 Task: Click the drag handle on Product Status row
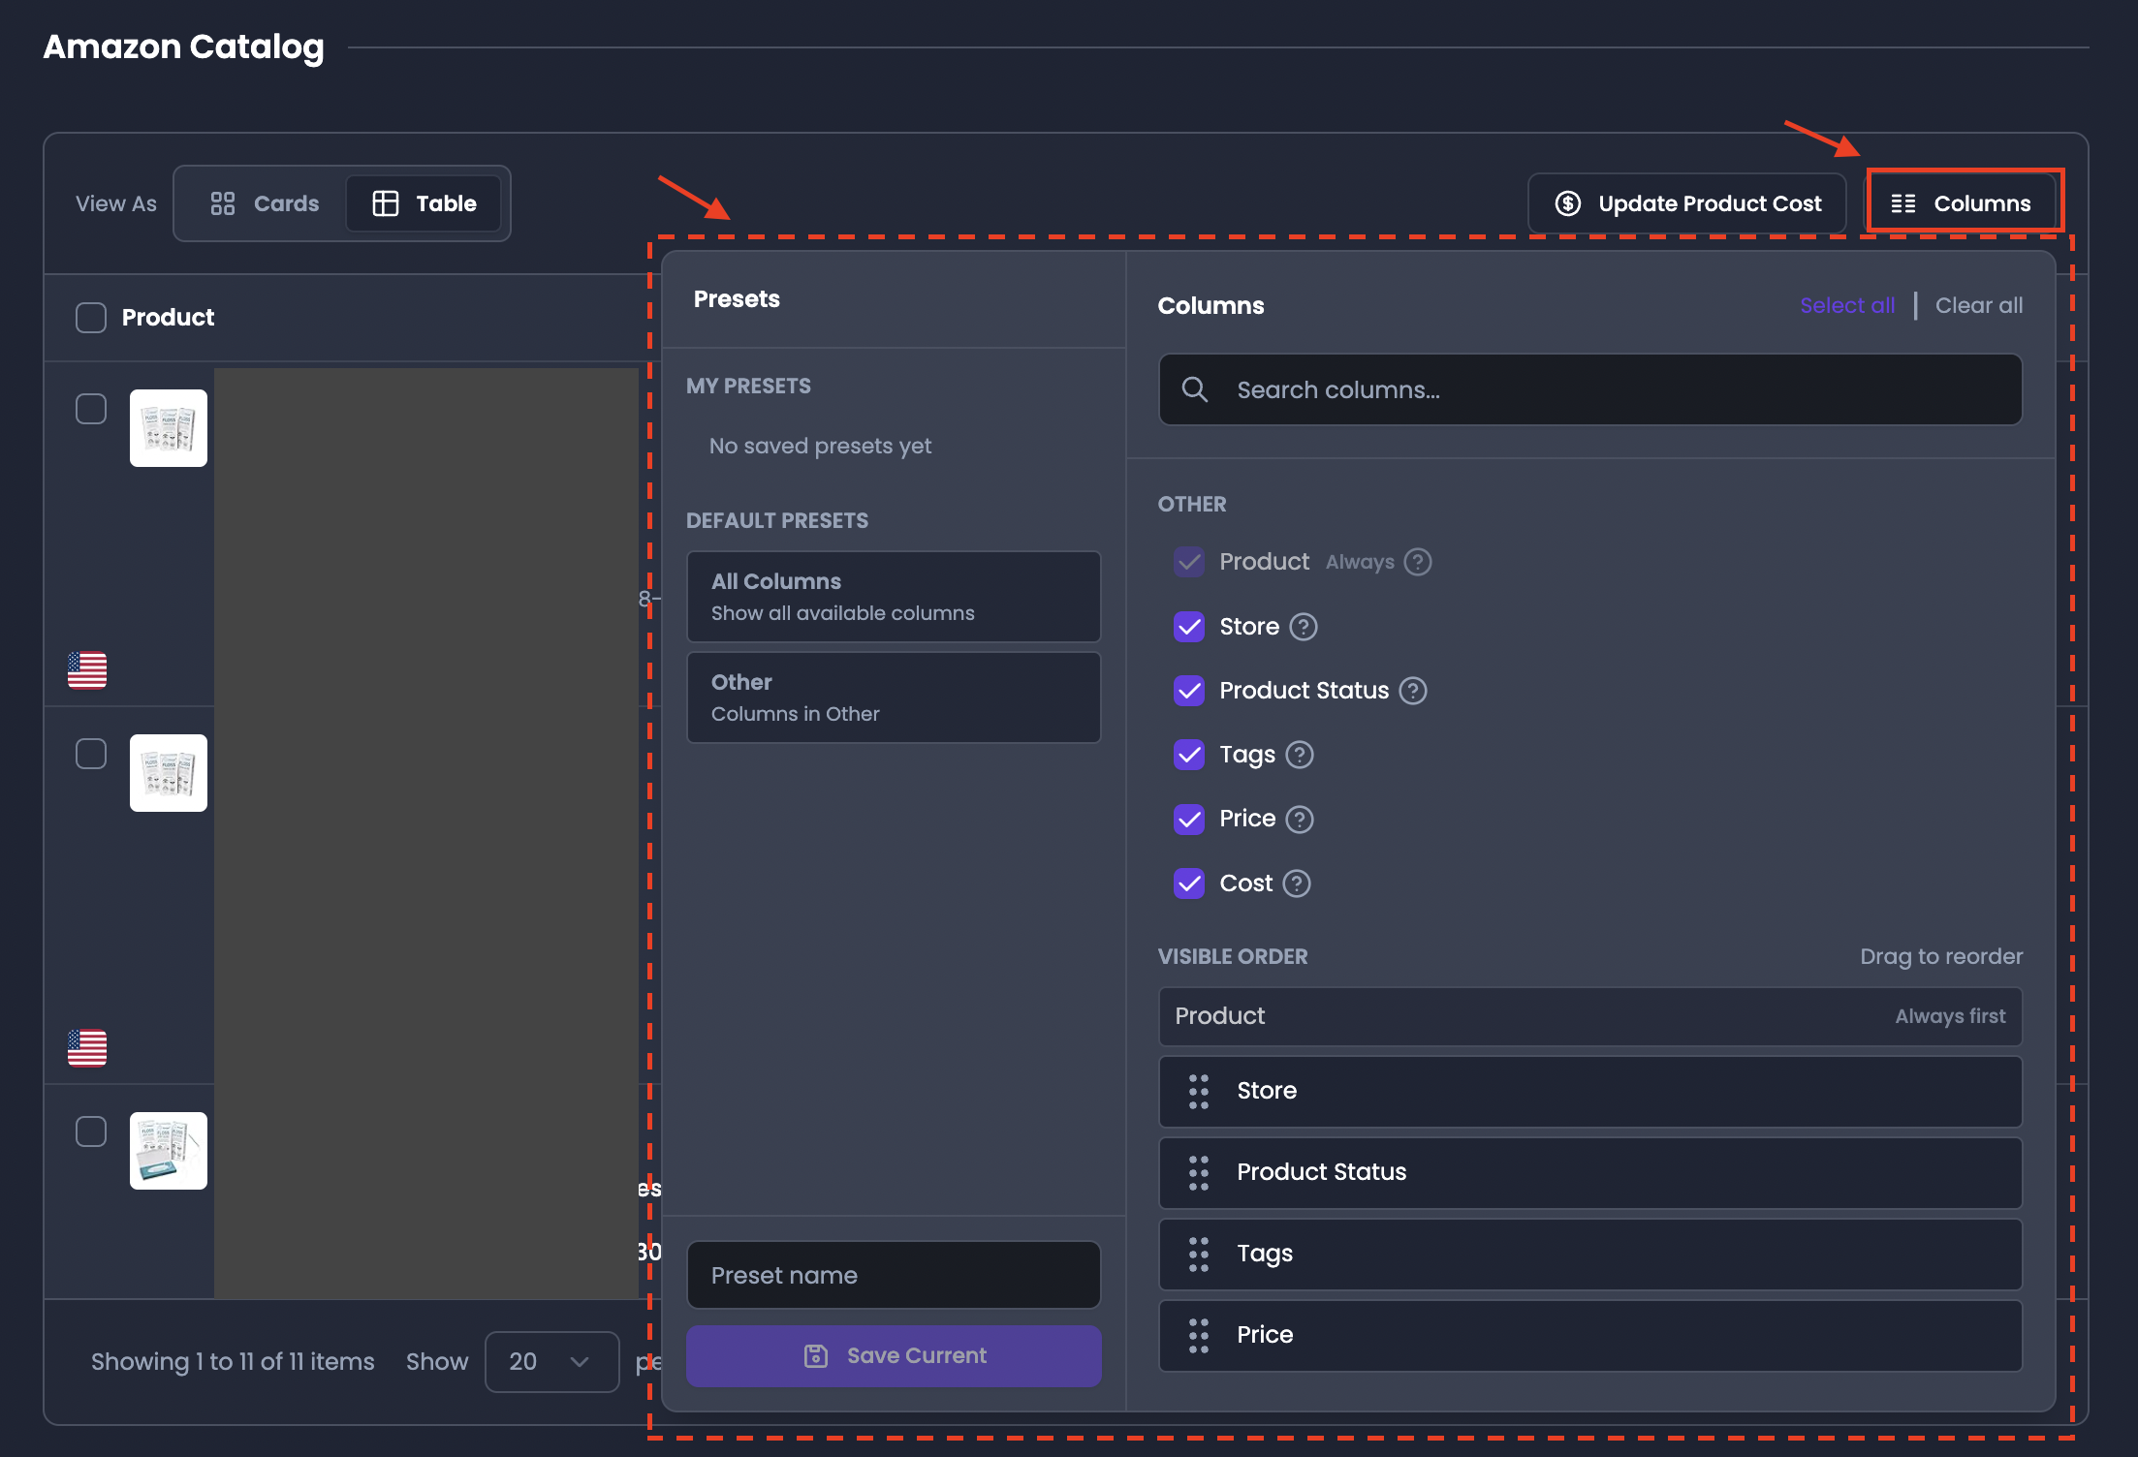coord(1199,1173)
